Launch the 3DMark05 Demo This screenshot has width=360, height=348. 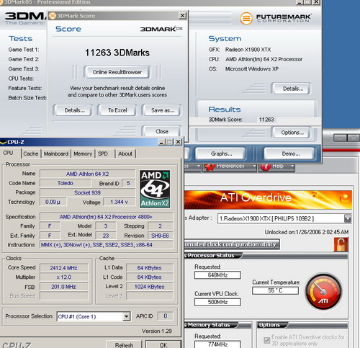pos(289,153)
